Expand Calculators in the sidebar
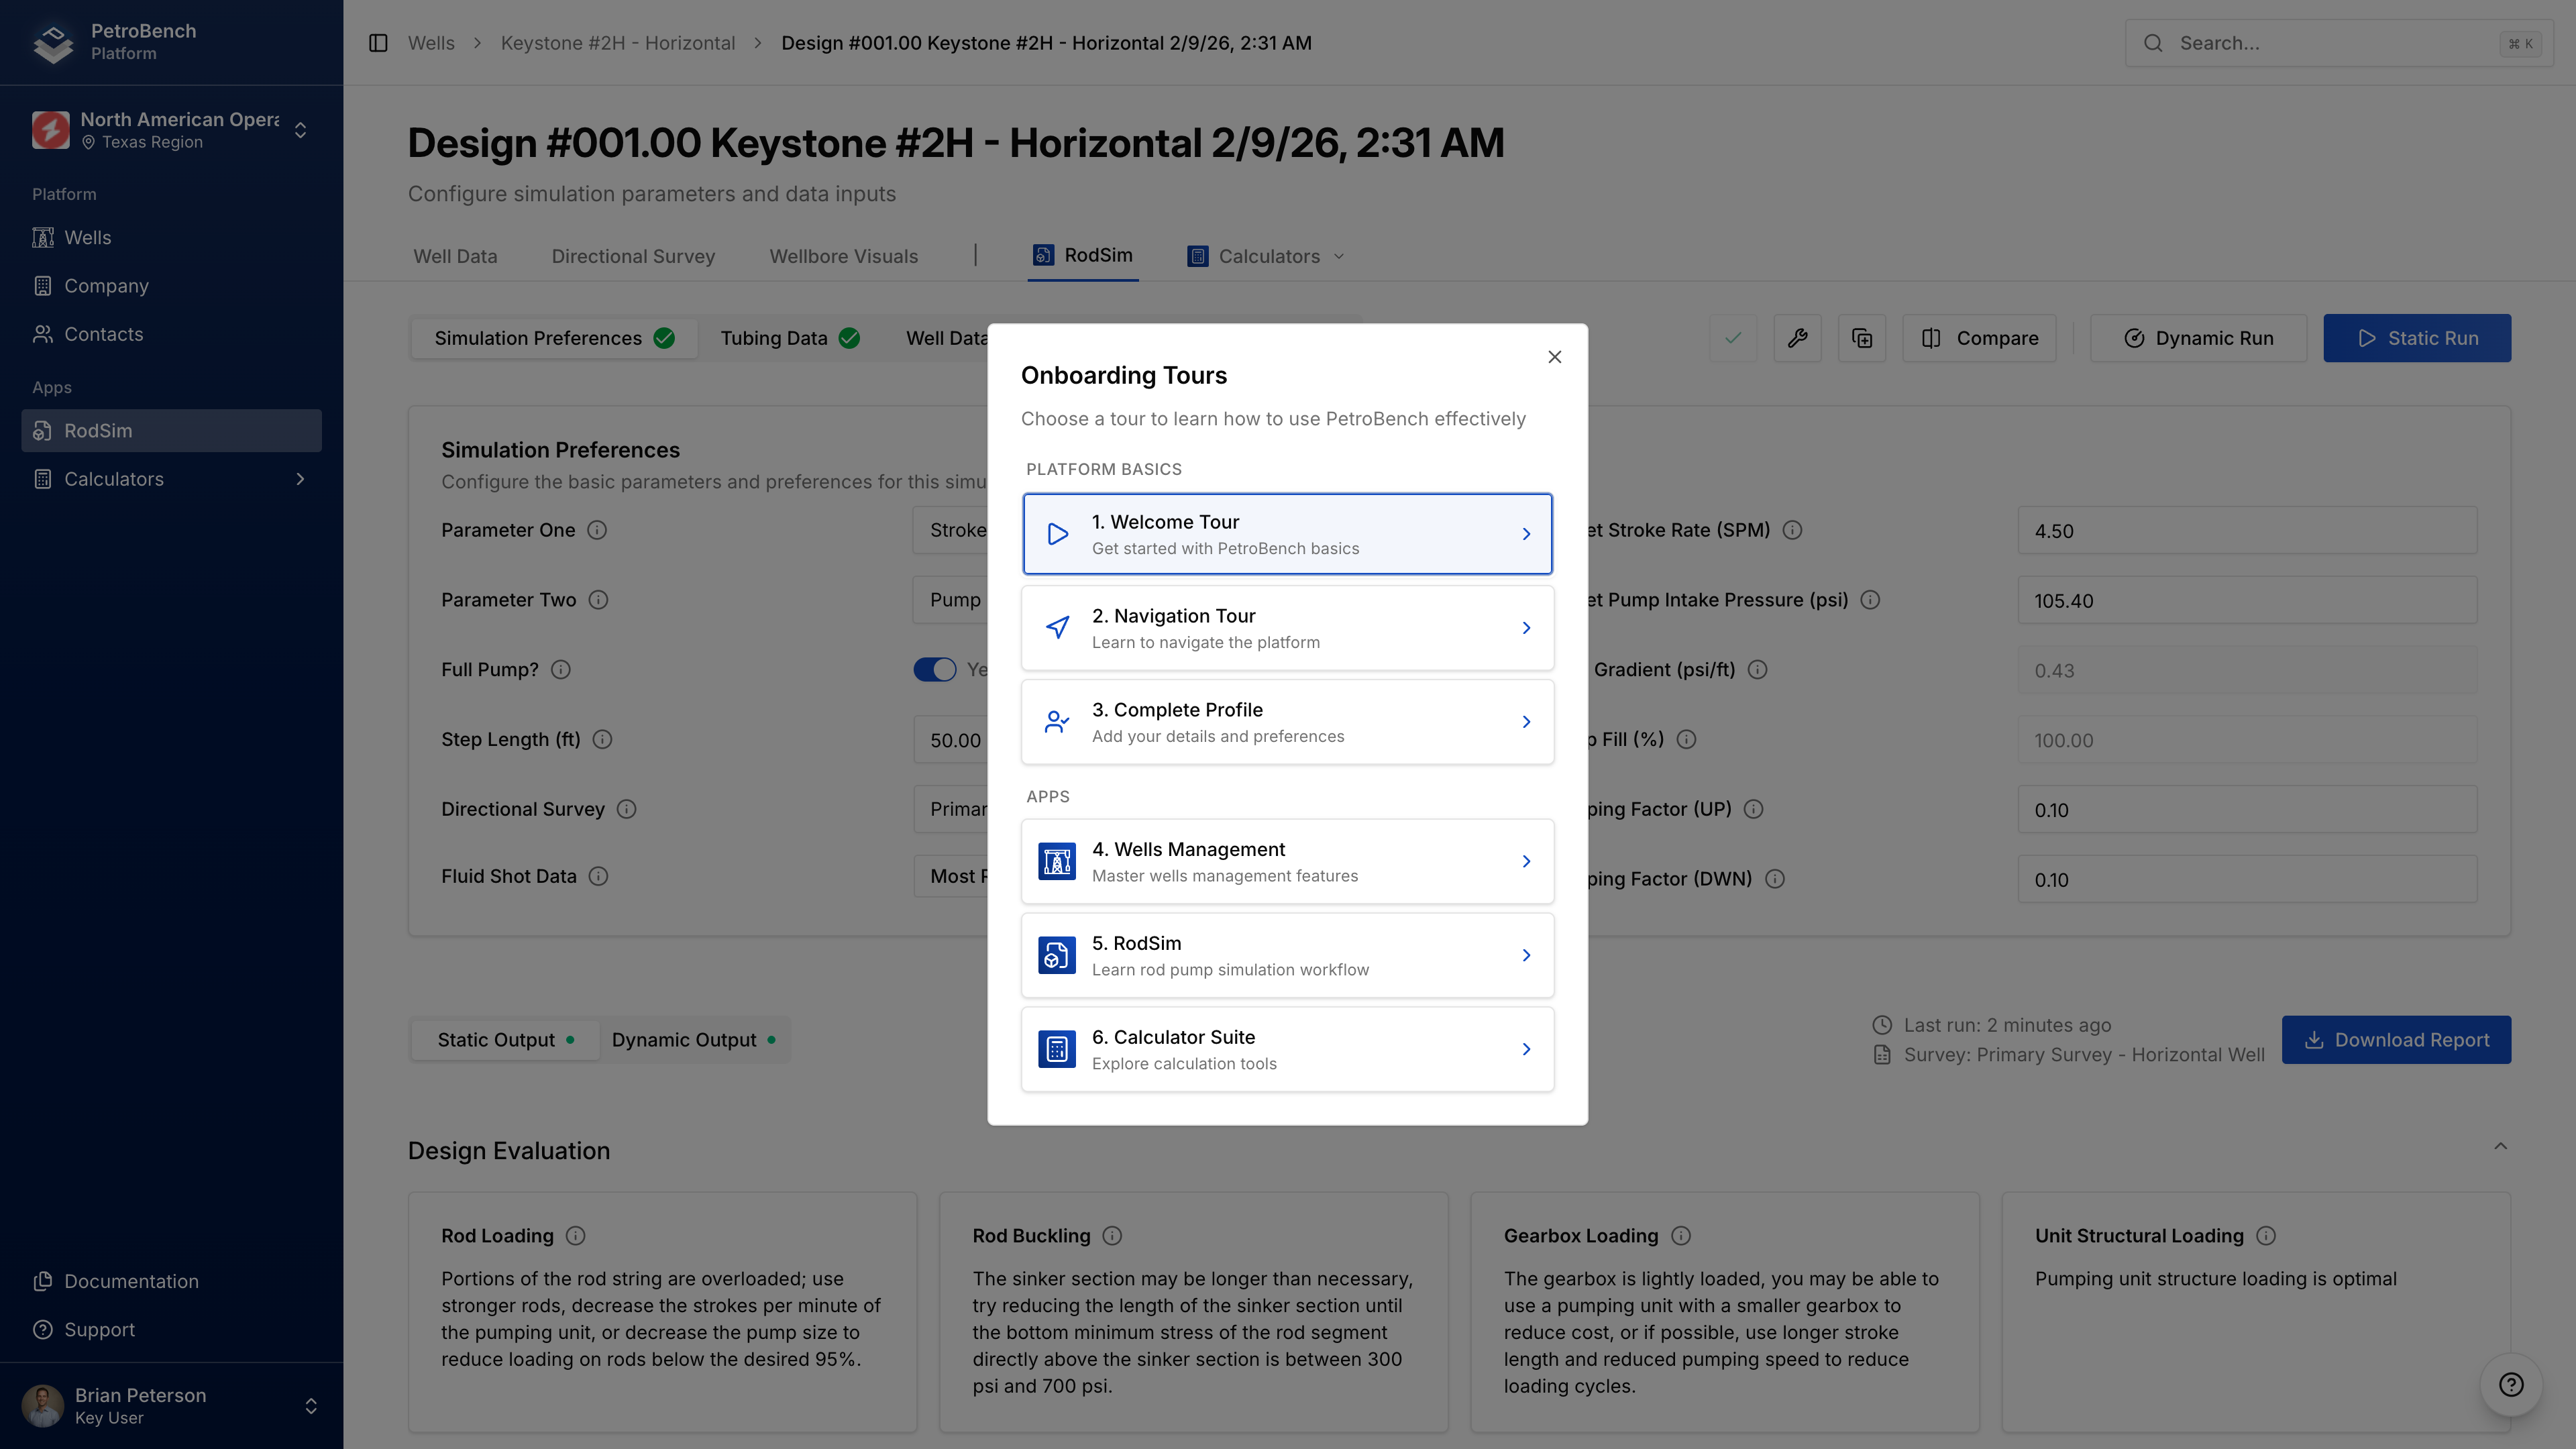The image size is (2576, 1449). click(x=300, y=479)
